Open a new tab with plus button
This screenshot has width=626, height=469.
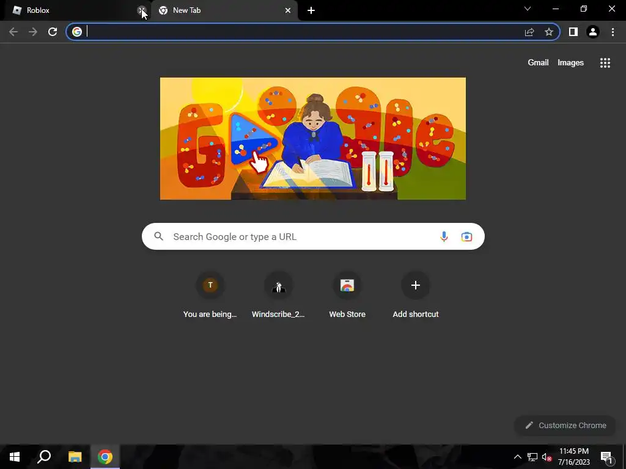pos(311,10)
